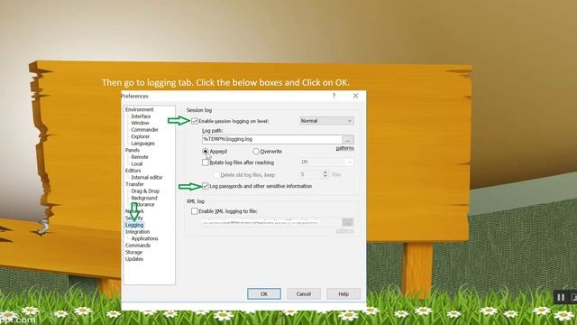Select Logging in preferences tree
The height and width of the screenshot is (325, 577).
pos(134,225)
